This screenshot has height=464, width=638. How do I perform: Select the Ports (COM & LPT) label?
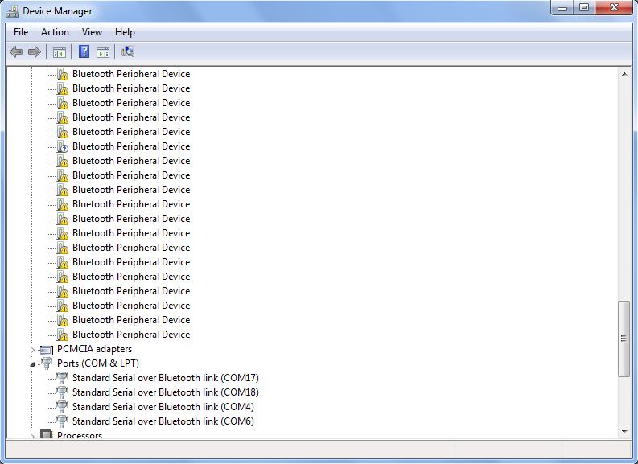point(98,363)
